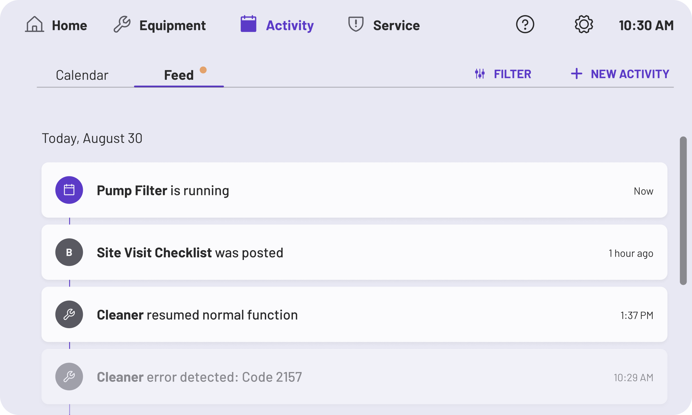692x415 pixels.
Task: Go to Equipment menu item
Action: click(172, 25)
